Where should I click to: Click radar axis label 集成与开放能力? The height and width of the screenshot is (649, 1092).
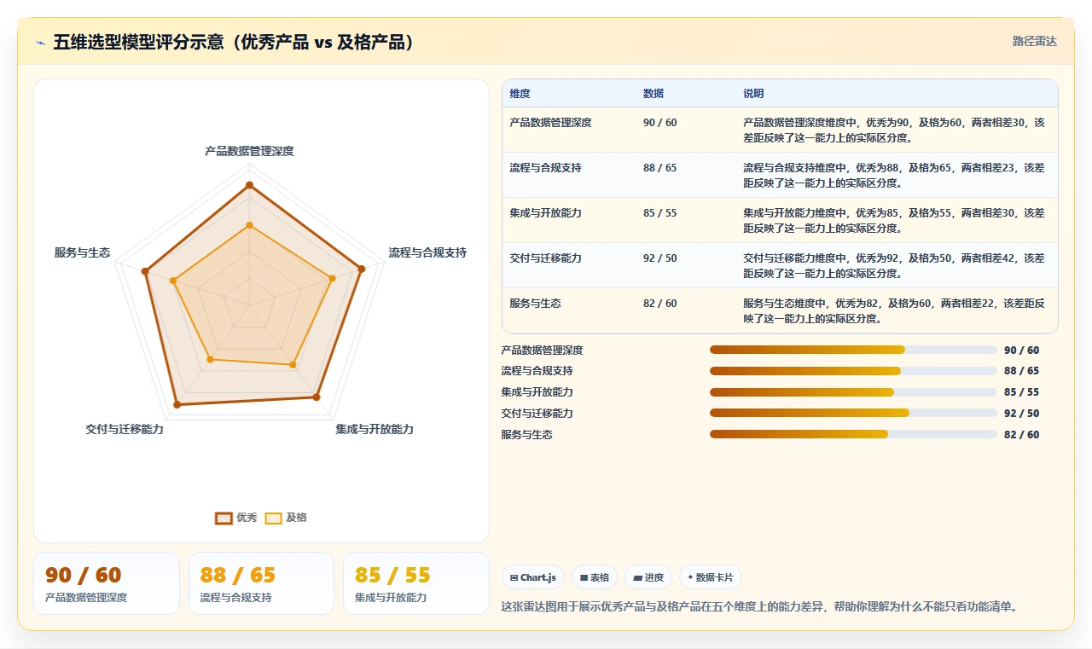(x=375, y=429)
